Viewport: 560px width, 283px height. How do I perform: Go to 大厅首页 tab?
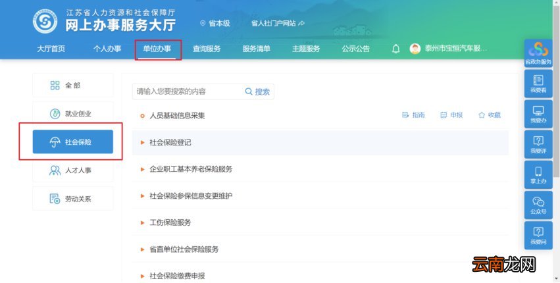click(x=51, y=49)
